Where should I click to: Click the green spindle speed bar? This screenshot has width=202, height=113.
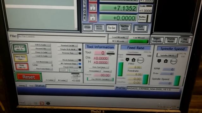177,81
